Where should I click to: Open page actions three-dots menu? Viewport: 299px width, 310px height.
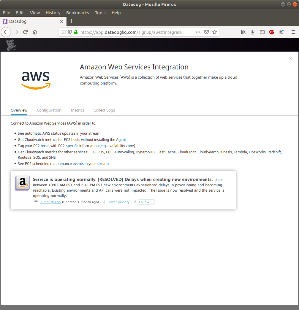(x=198, y=32)
